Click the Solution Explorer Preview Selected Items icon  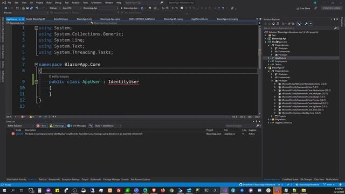[x=310, y=24]
